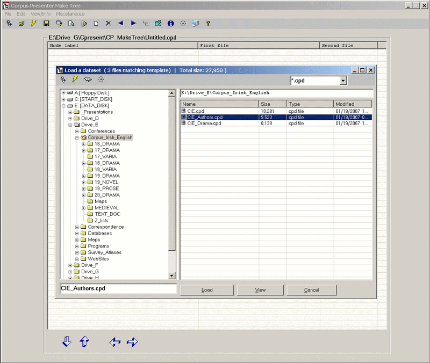Select CIE_Drama.cpd in the file list

click(204, 123)
